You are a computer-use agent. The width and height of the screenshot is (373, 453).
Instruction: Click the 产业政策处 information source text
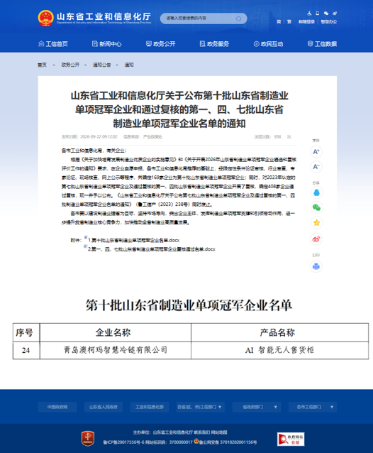point(153,136)
